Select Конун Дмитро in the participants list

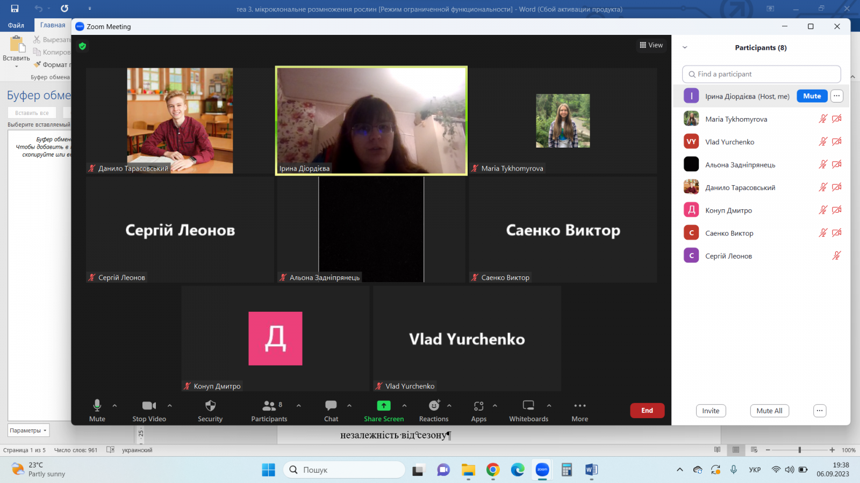[x=761, y=210]
